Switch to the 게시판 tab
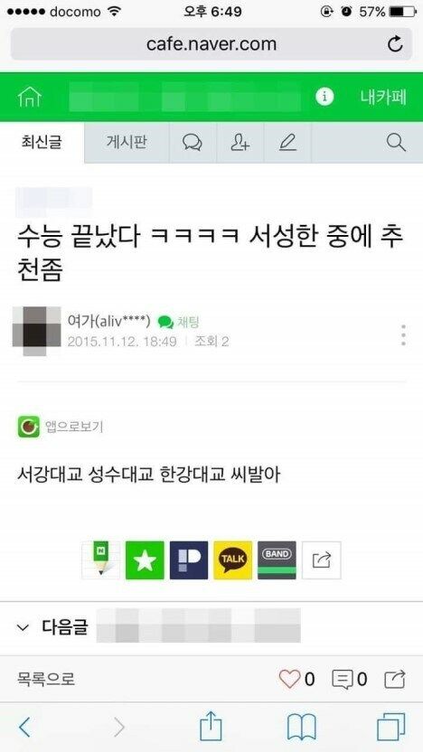This screenshot has width=423, height=752. coord(127,143)
